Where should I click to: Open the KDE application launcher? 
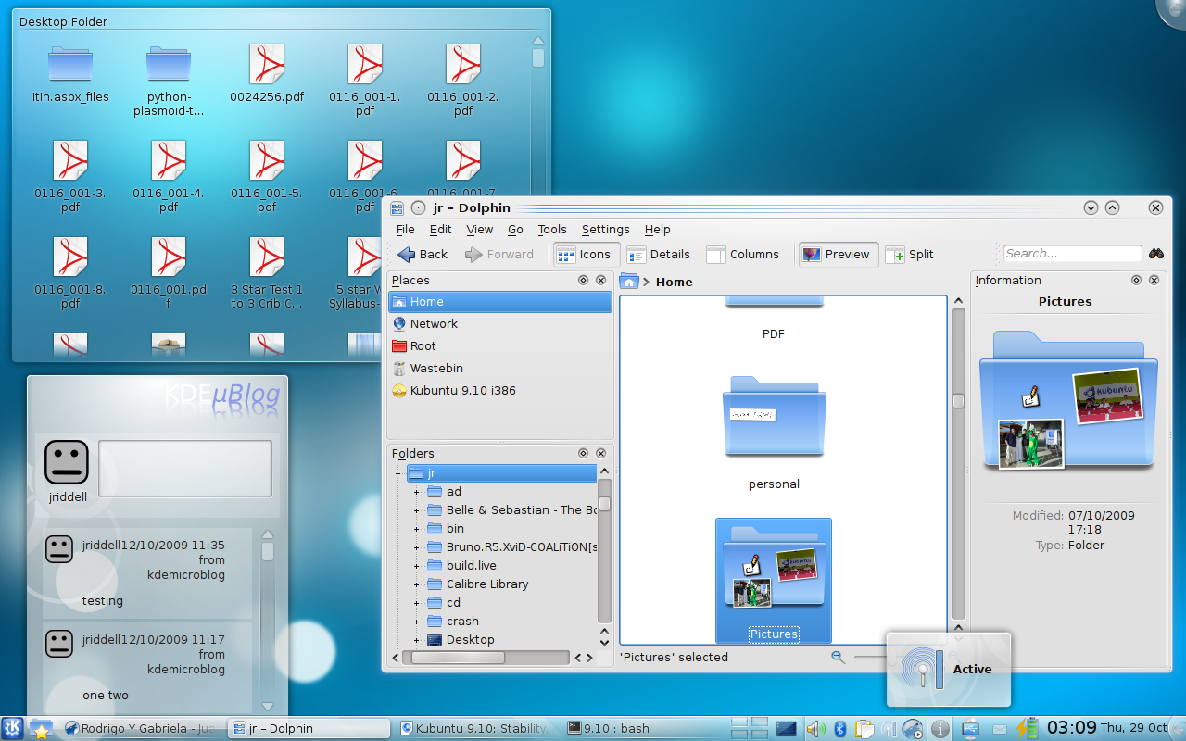pos(13,728)
